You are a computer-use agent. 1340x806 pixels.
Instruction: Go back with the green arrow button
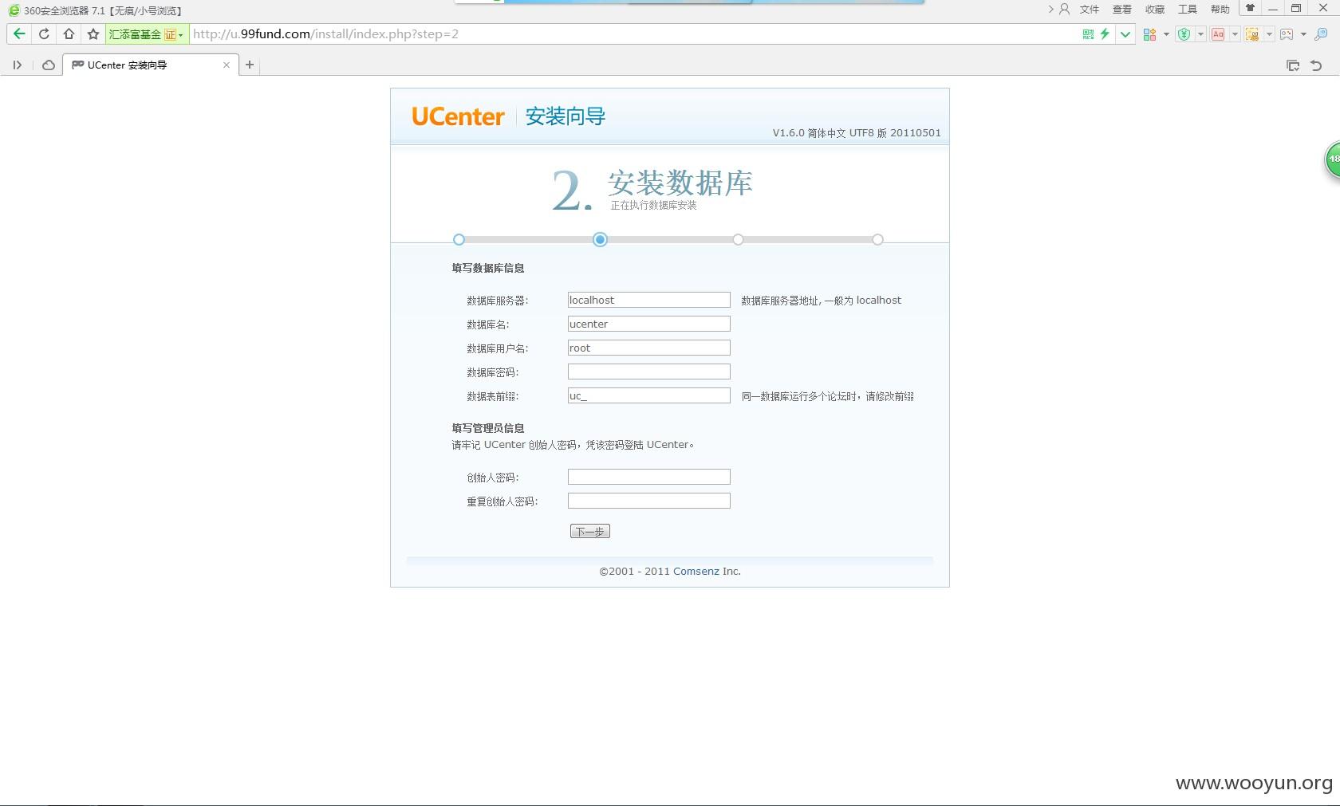click(19, 34)
